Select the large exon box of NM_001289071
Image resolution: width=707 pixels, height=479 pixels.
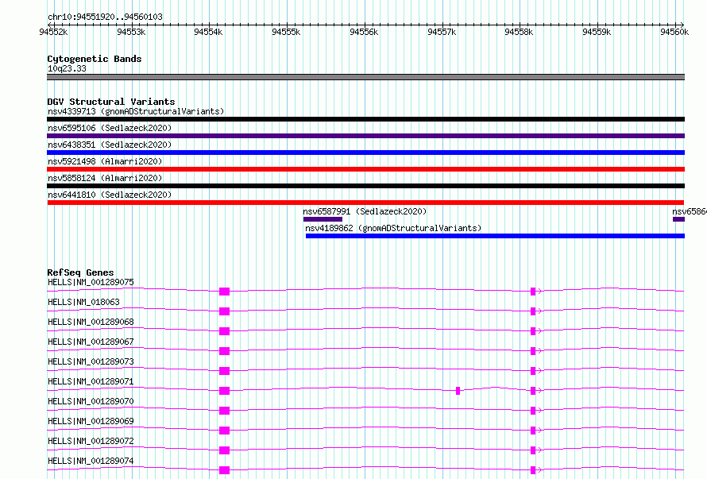225,391
